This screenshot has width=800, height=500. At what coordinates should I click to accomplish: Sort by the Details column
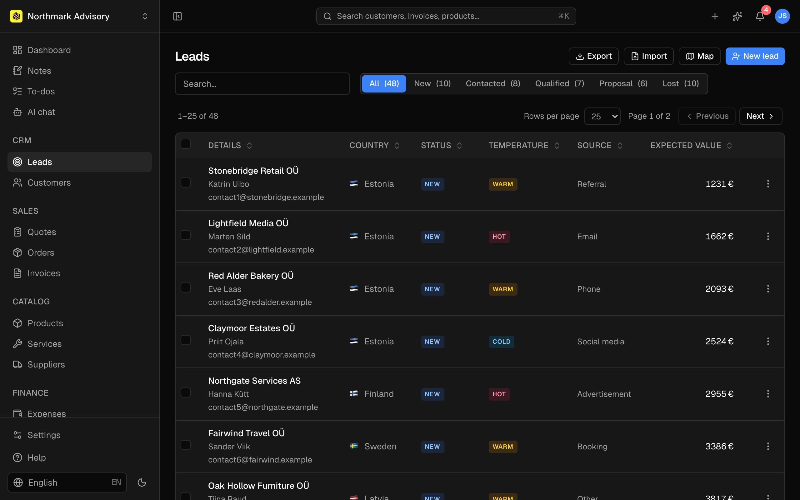tap(230, 146)
